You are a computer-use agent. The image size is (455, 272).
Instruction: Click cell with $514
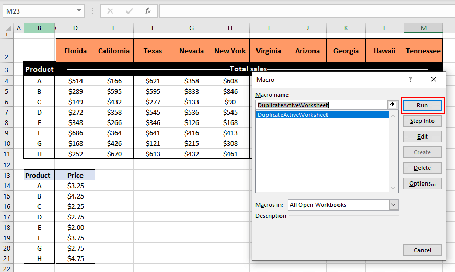(x=75, y=81)
